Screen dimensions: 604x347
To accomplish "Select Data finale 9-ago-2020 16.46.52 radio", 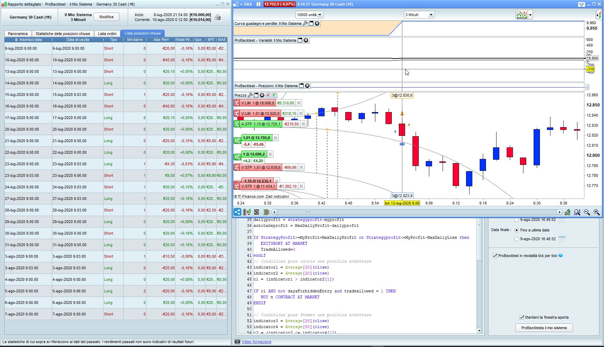I will [516, 239].
